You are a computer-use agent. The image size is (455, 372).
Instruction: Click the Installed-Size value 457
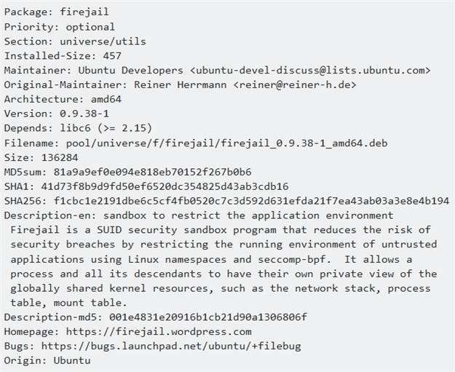[111, 55]
